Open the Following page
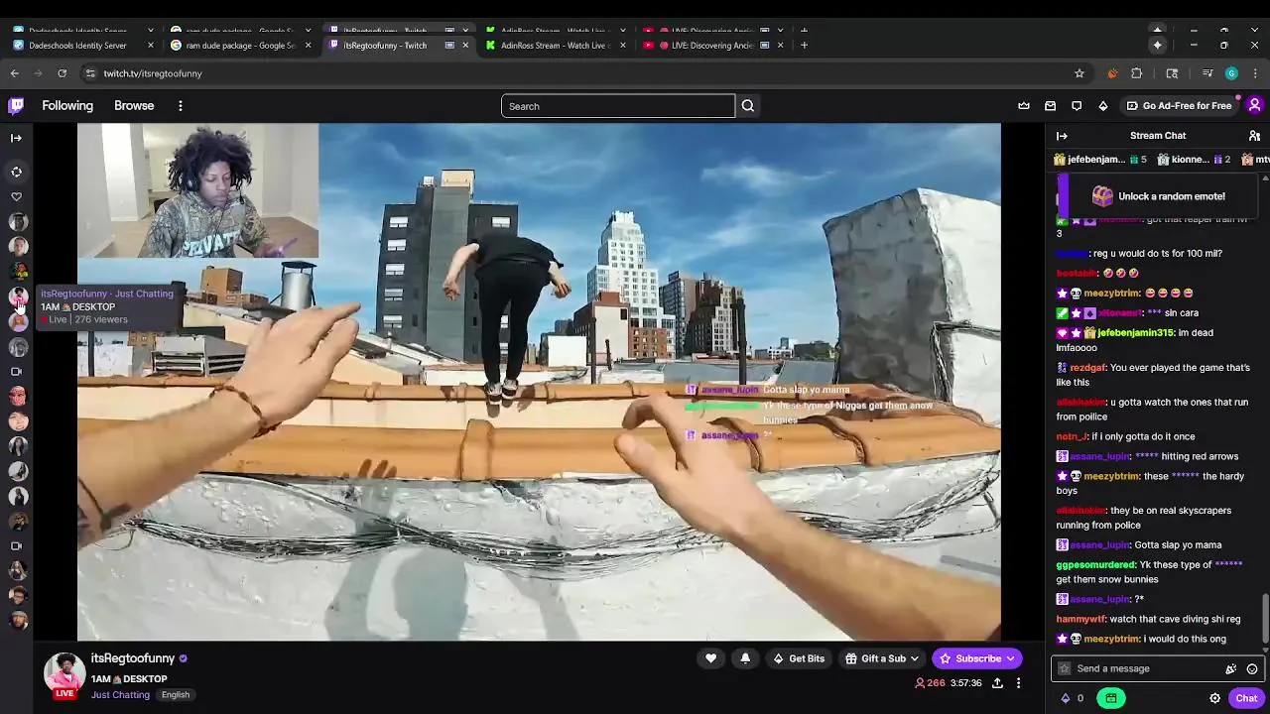Image resolution: width=1270 pixels, height=714 pixels. (67, 106)
